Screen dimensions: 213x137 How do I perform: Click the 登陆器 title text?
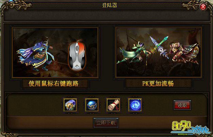coord(110,5)
